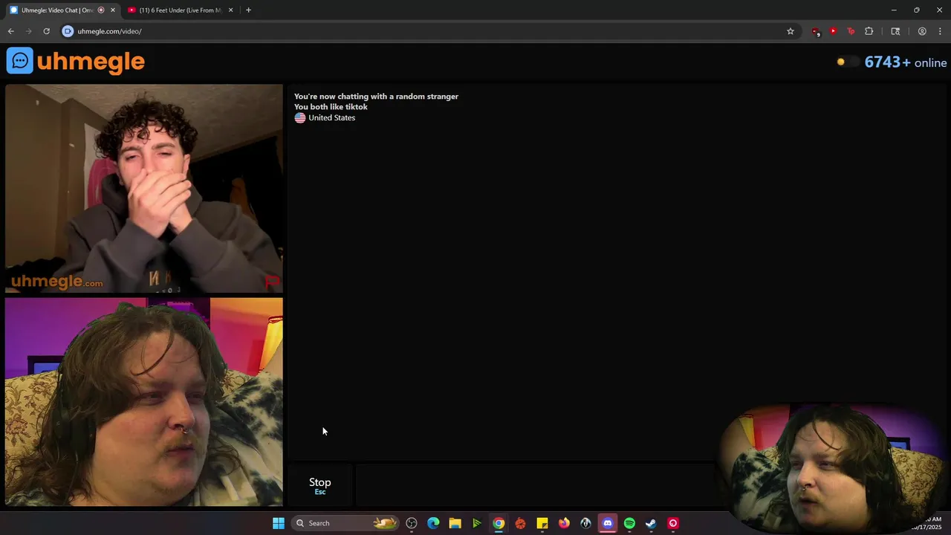Screen dimensions: 951x535
Task: Focus the chat message input field
Action: (535, 485)
